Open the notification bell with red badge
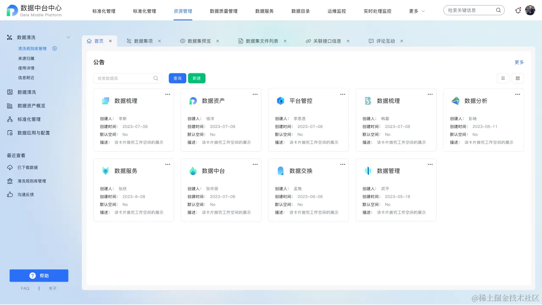The width and height of the screenshot is (542, 305). pos(518,11)
